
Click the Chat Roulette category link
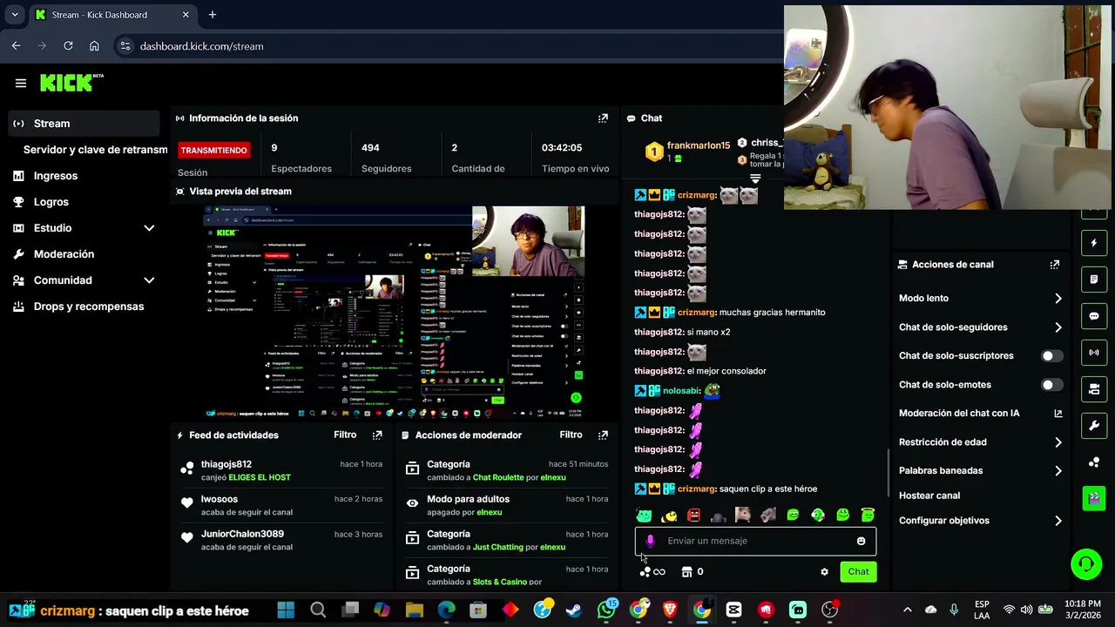498,477
